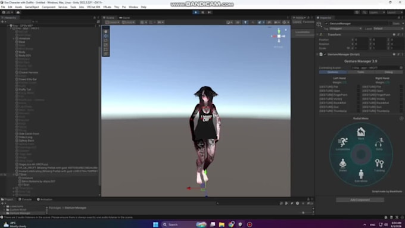Collapse the TShirt hierarchy item
The width and height of the screenshot is (405, 228).
[x=14, y=174]
